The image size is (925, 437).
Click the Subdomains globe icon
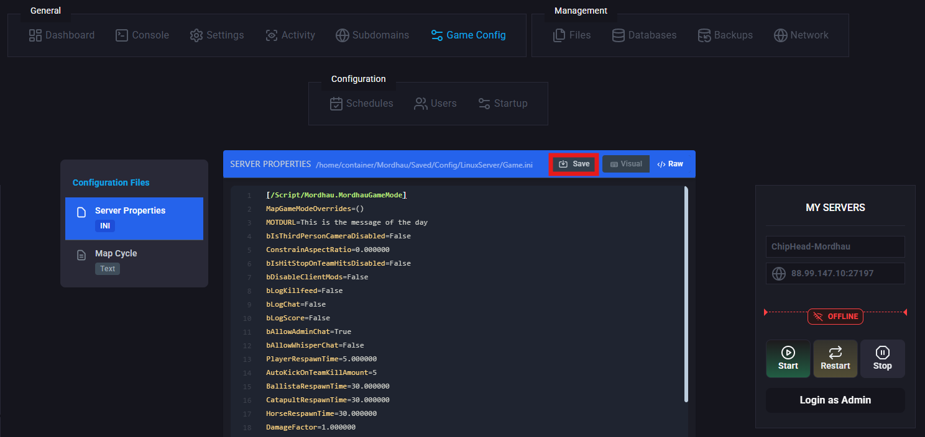(343, 35)
